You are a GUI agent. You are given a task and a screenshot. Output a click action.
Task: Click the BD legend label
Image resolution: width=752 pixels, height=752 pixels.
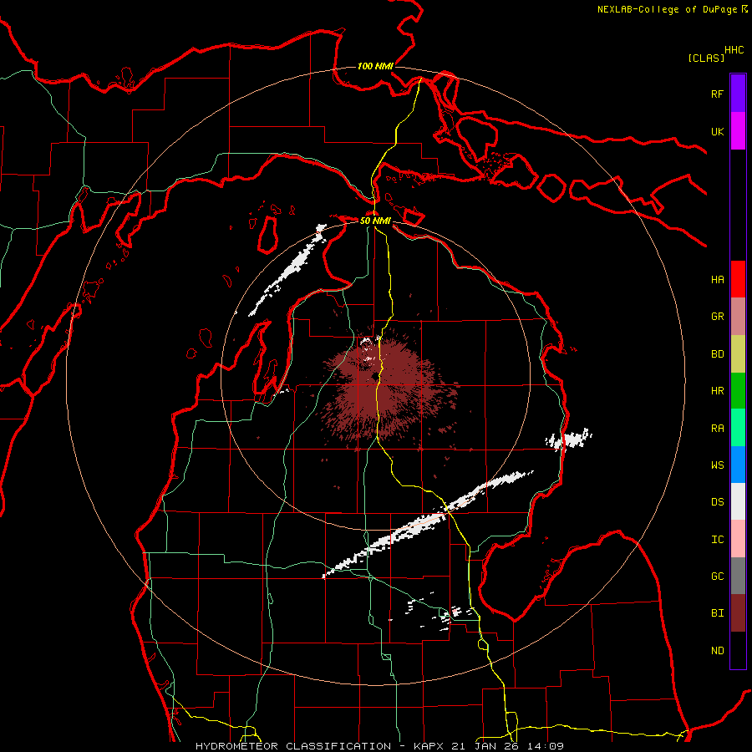pos(717,354)
